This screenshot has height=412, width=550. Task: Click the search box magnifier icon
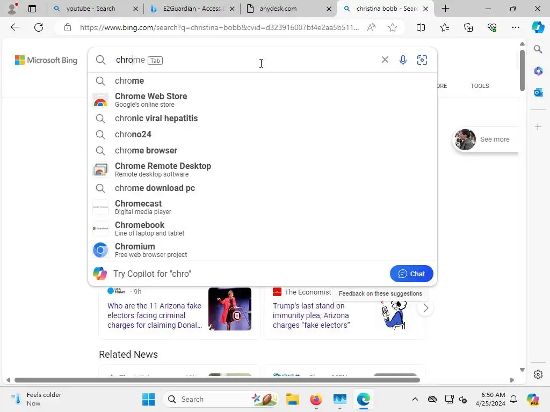point(100,60)
